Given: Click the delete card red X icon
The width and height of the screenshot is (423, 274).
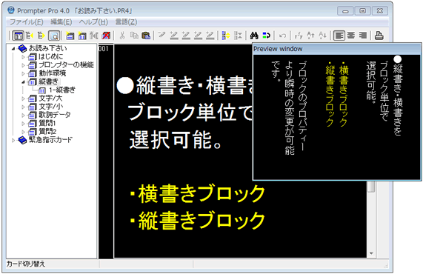Looking at the screenshot, I should click(106, 36).
